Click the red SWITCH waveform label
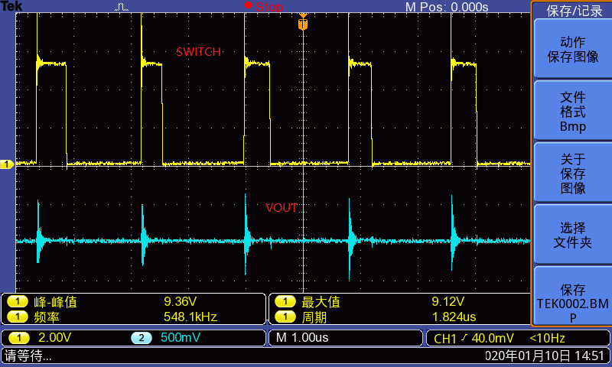 (199, 52)
